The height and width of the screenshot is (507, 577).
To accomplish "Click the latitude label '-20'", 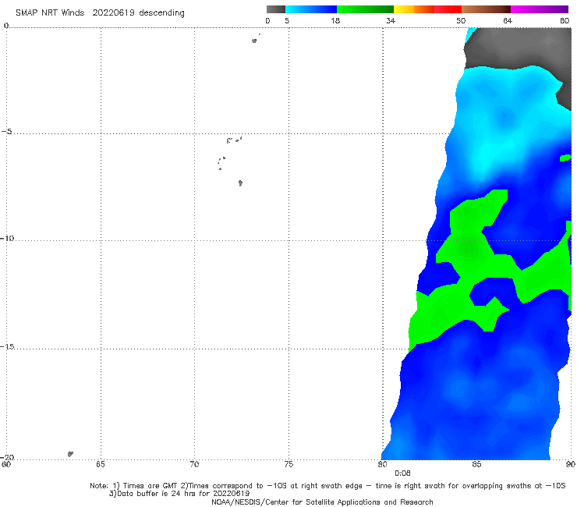I will click(7, 457).
